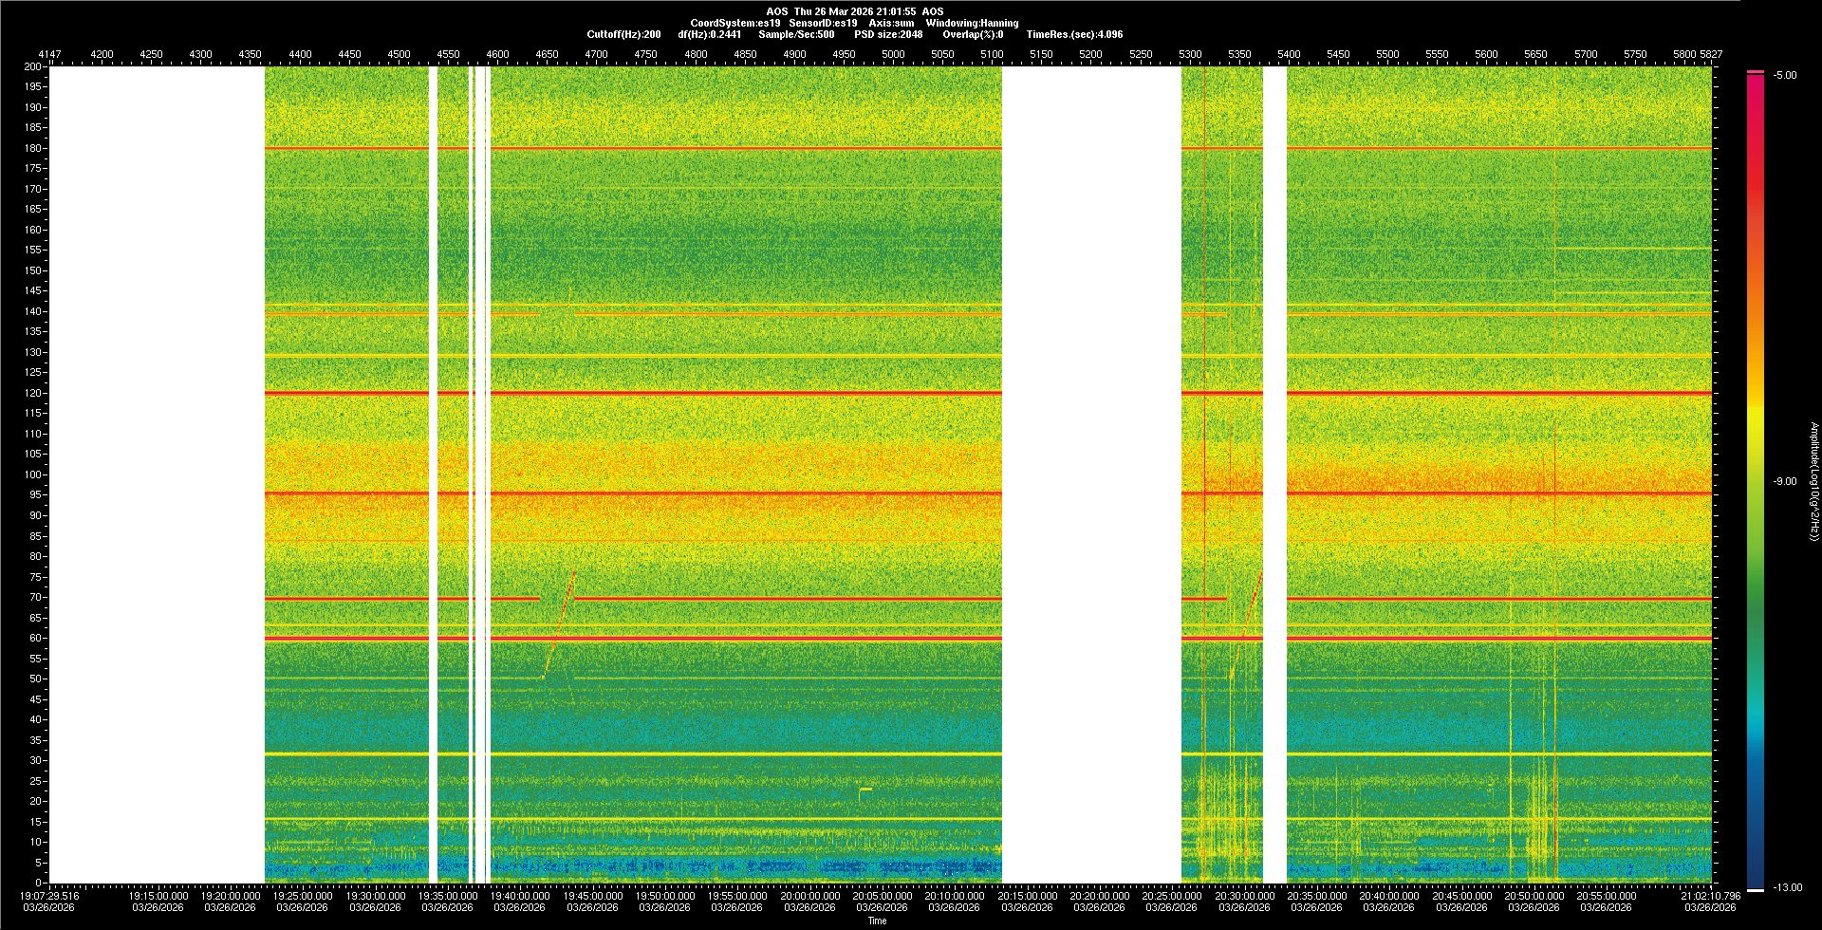Image resolution: width=1822 pixels, height=930 pixels.
Task: Click the 60 Hz frequency axis label
Action: pos(35,638)
